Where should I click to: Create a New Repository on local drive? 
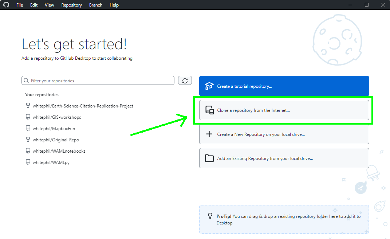(x=284, y=134)
